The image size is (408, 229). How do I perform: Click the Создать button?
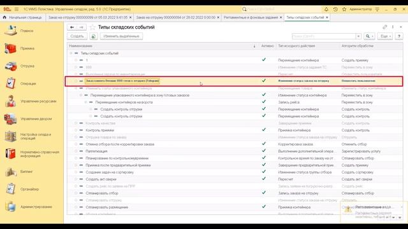tap(77, 36)
